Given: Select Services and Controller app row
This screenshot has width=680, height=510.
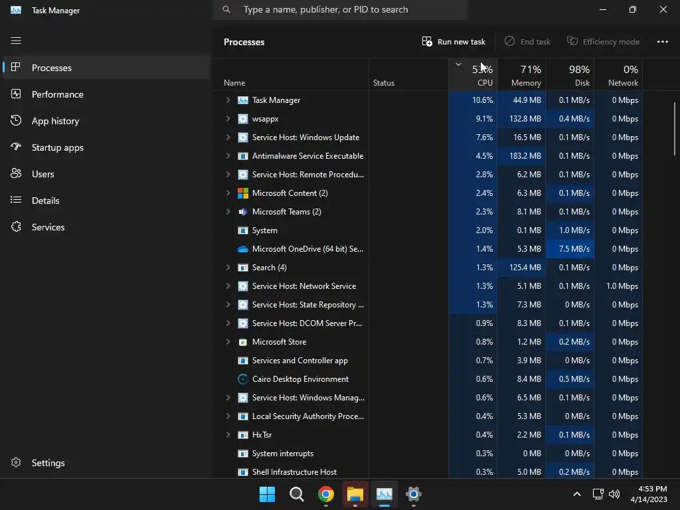Looking at the screenshot, I should click(x=428, y=361).
